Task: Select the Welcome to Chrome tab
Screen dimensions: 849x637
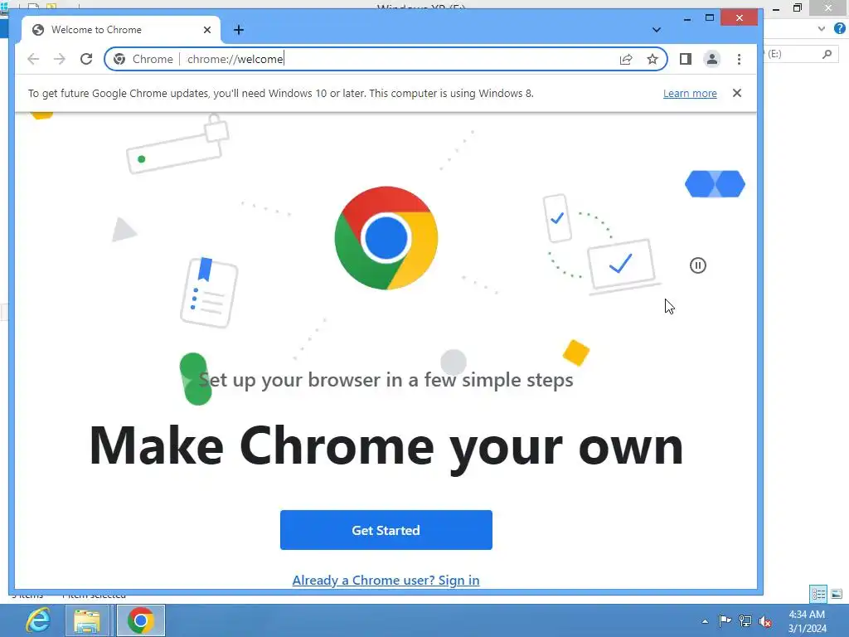Action: tap(121, 30)
